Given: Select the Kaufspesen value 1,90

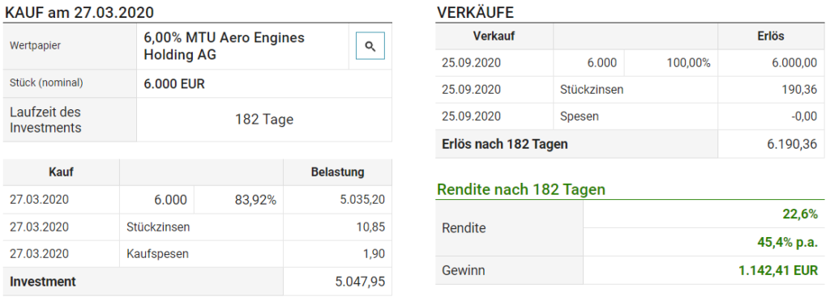Looking at the screenshot, I should coord(374,254).
